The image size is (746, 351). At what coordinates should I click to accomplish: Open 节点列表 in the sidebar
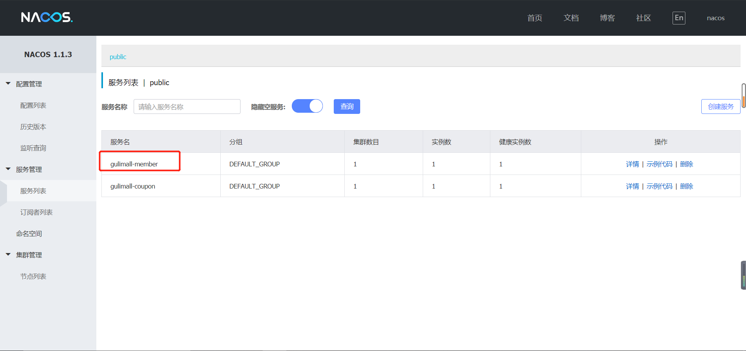(x=33, y=276)
